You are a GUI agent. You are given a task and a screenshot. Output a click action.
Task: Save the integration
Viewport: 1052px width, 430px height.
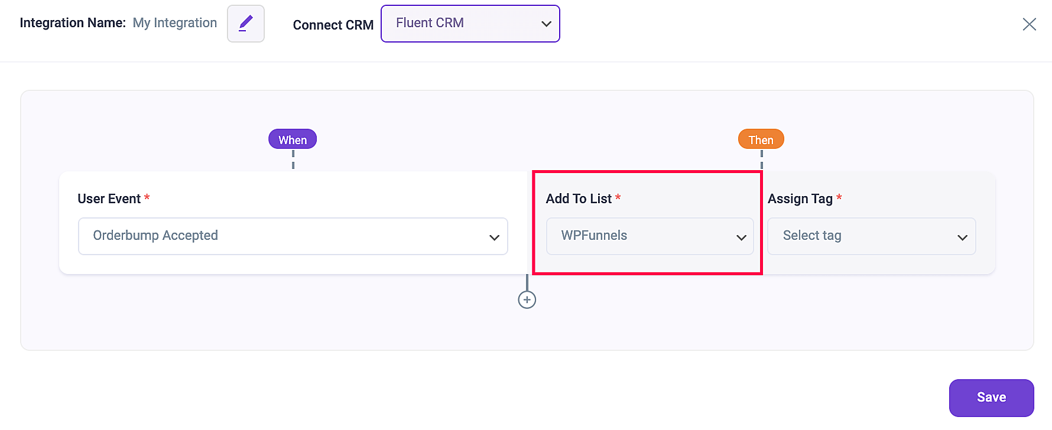pyautogui.click(x=992, y=398)
